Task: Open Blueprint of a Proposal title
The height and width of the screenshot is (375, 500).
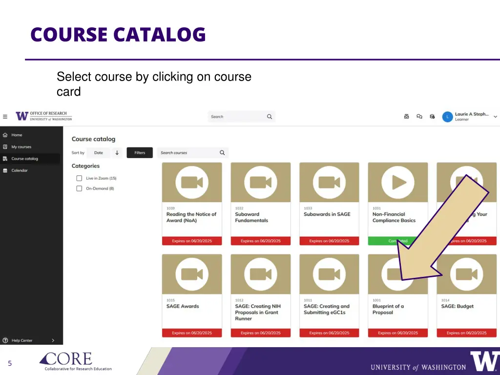Action: pyautogui.click(x=388, y=309)
